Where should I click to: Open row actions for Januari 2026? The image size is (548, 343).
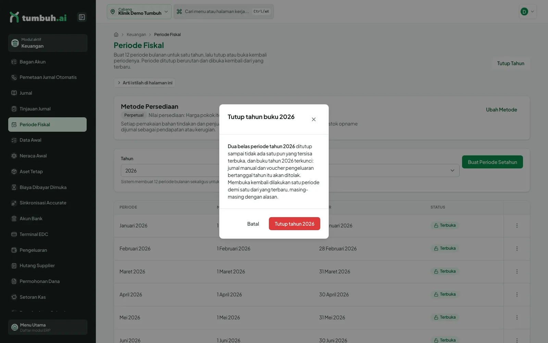pyautogui.click(x=517, y=226)
